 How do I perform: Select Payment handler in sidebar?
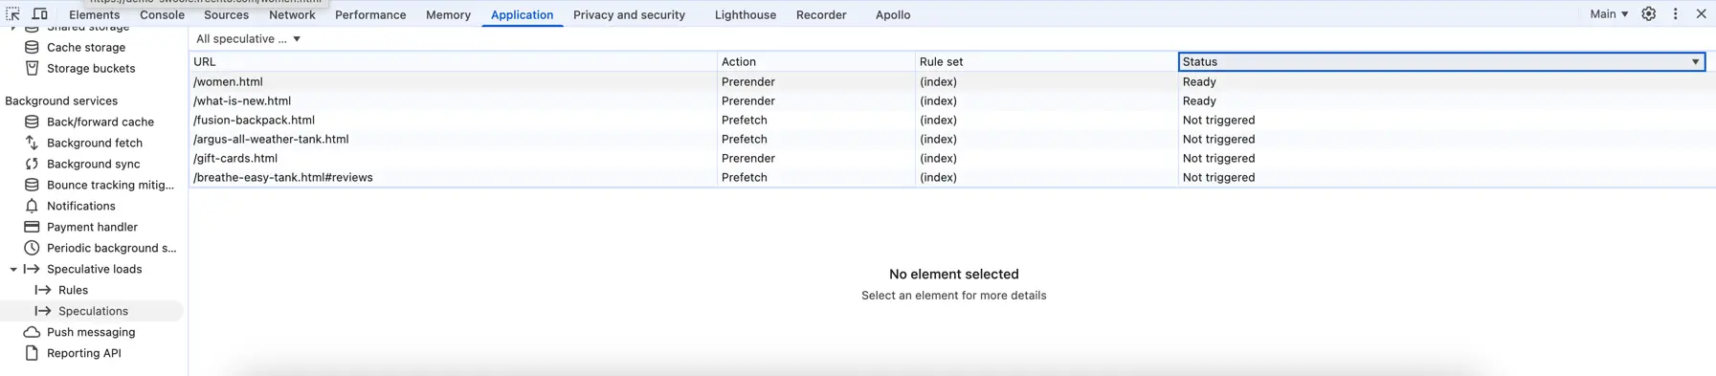pyautogui.click(x=92, y=227)
